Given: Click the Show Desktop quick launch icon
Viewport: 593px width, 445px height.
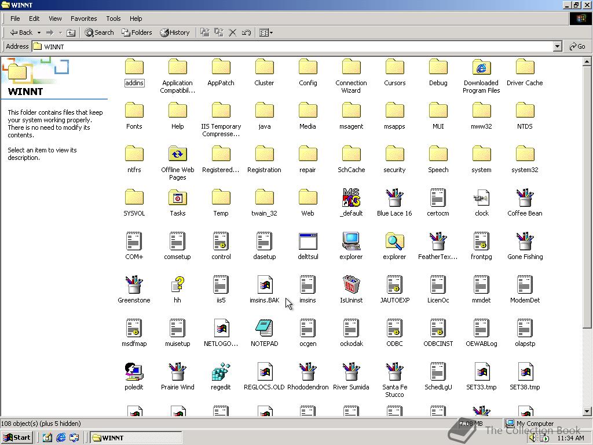Looking at the screenshot, I should [47, 438].
